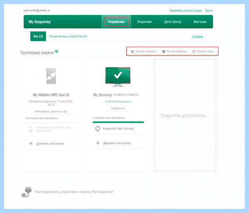Start Полная проверка task
This screenshot has width=249, height=213.
pos(174,52)
